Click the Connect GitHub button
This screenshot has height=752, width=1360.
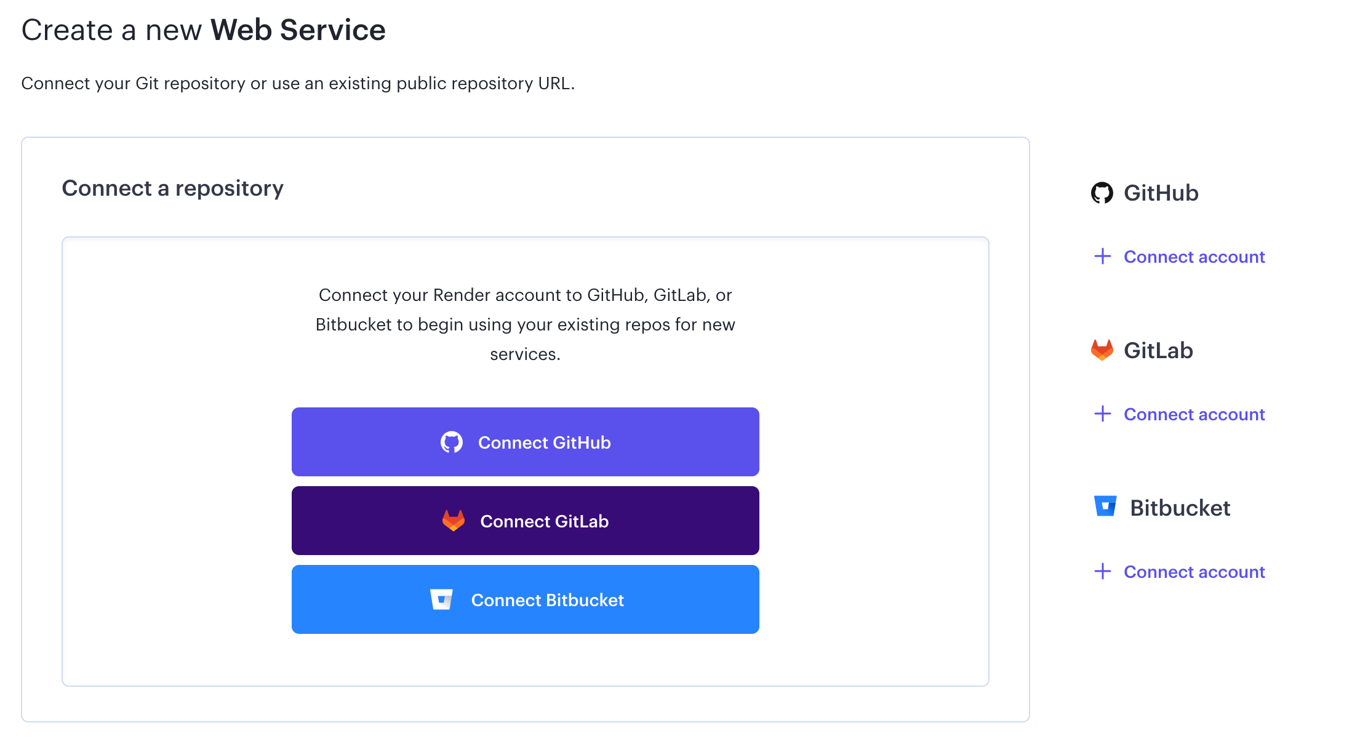point(525,442)
